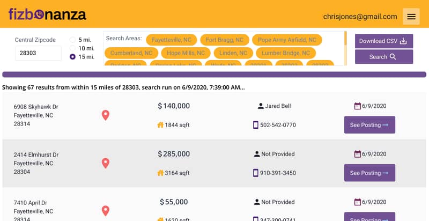Click the Fayetteville, NC search area tag
Screen dimensions: 429x221
171,40
